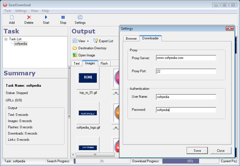
Task: Click the Proxy Port input field
Action: point(186,71)
